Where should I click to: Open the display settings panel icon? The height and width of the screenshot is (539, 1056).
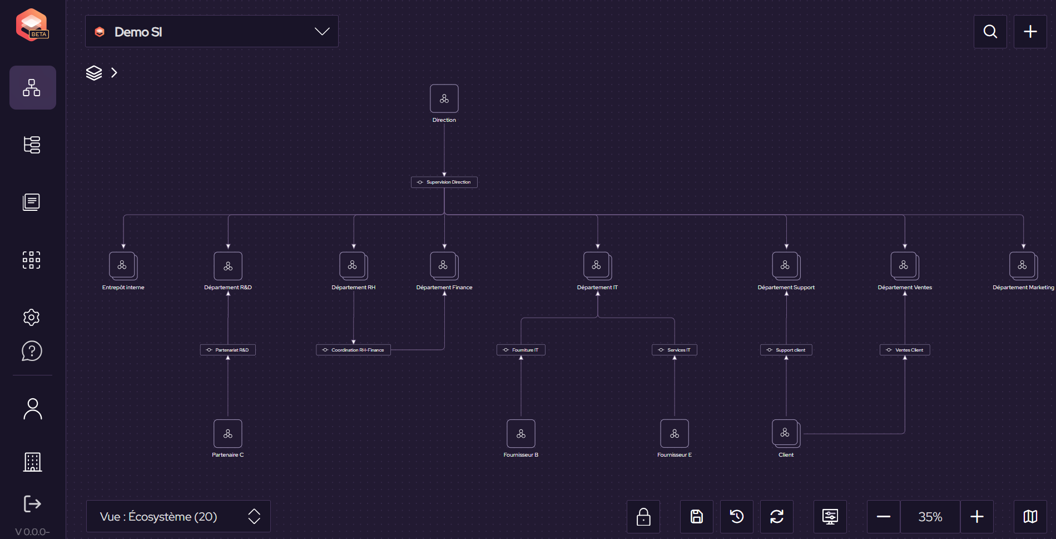coord(830,517)
